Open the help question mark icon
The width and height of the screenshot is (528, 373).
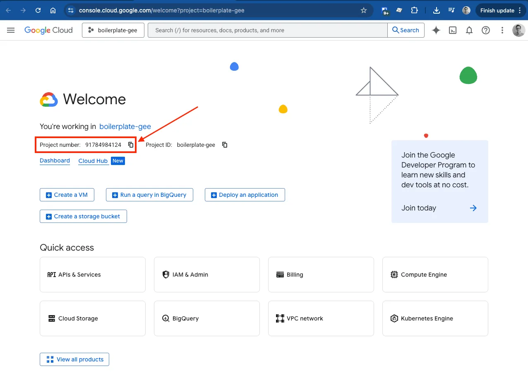coord(485,30)
